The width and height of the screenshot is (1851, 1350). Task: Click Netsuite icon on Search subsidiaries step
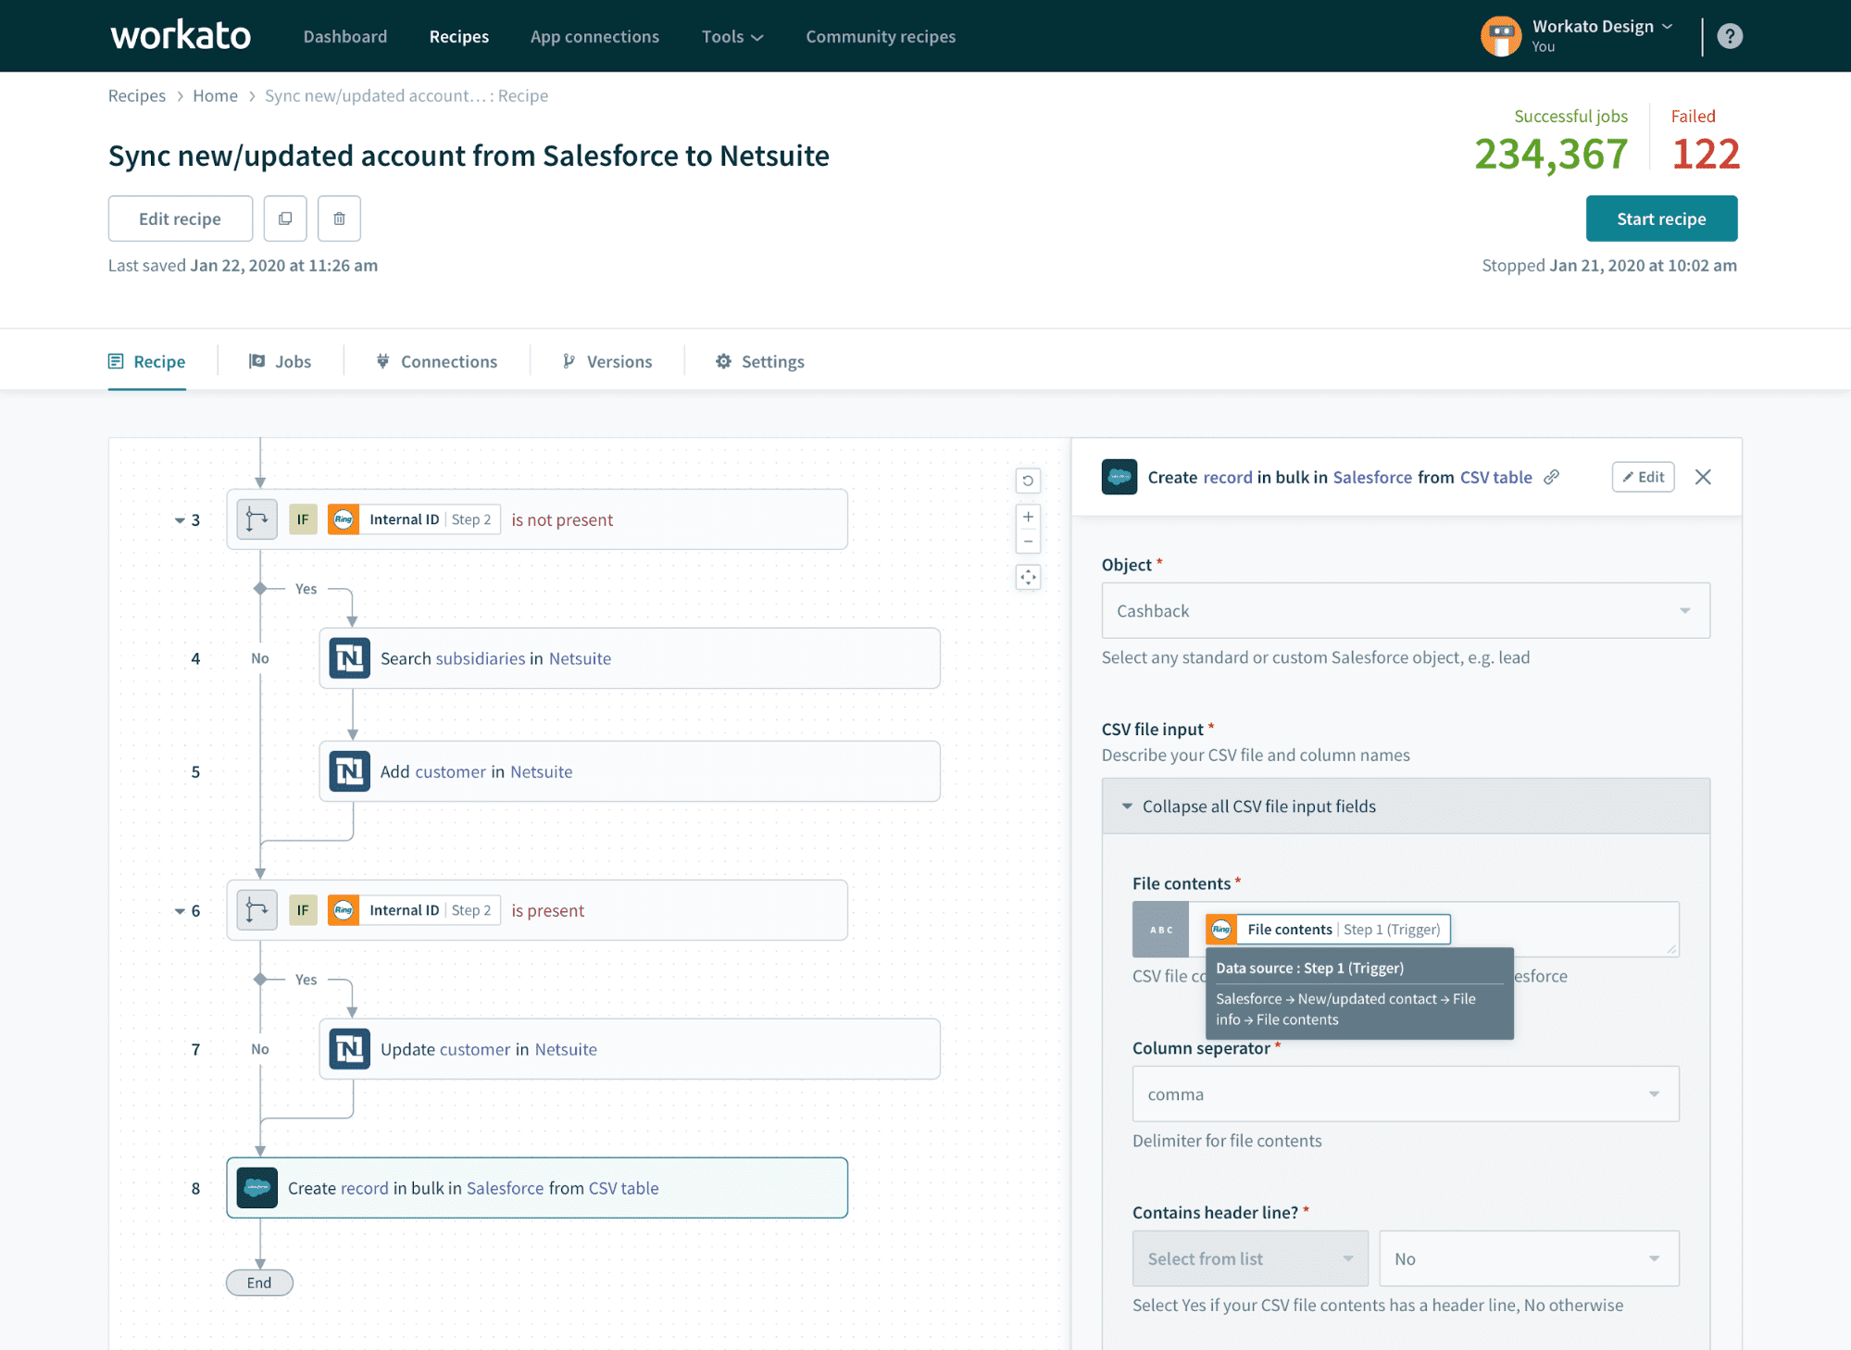(350, 658)
